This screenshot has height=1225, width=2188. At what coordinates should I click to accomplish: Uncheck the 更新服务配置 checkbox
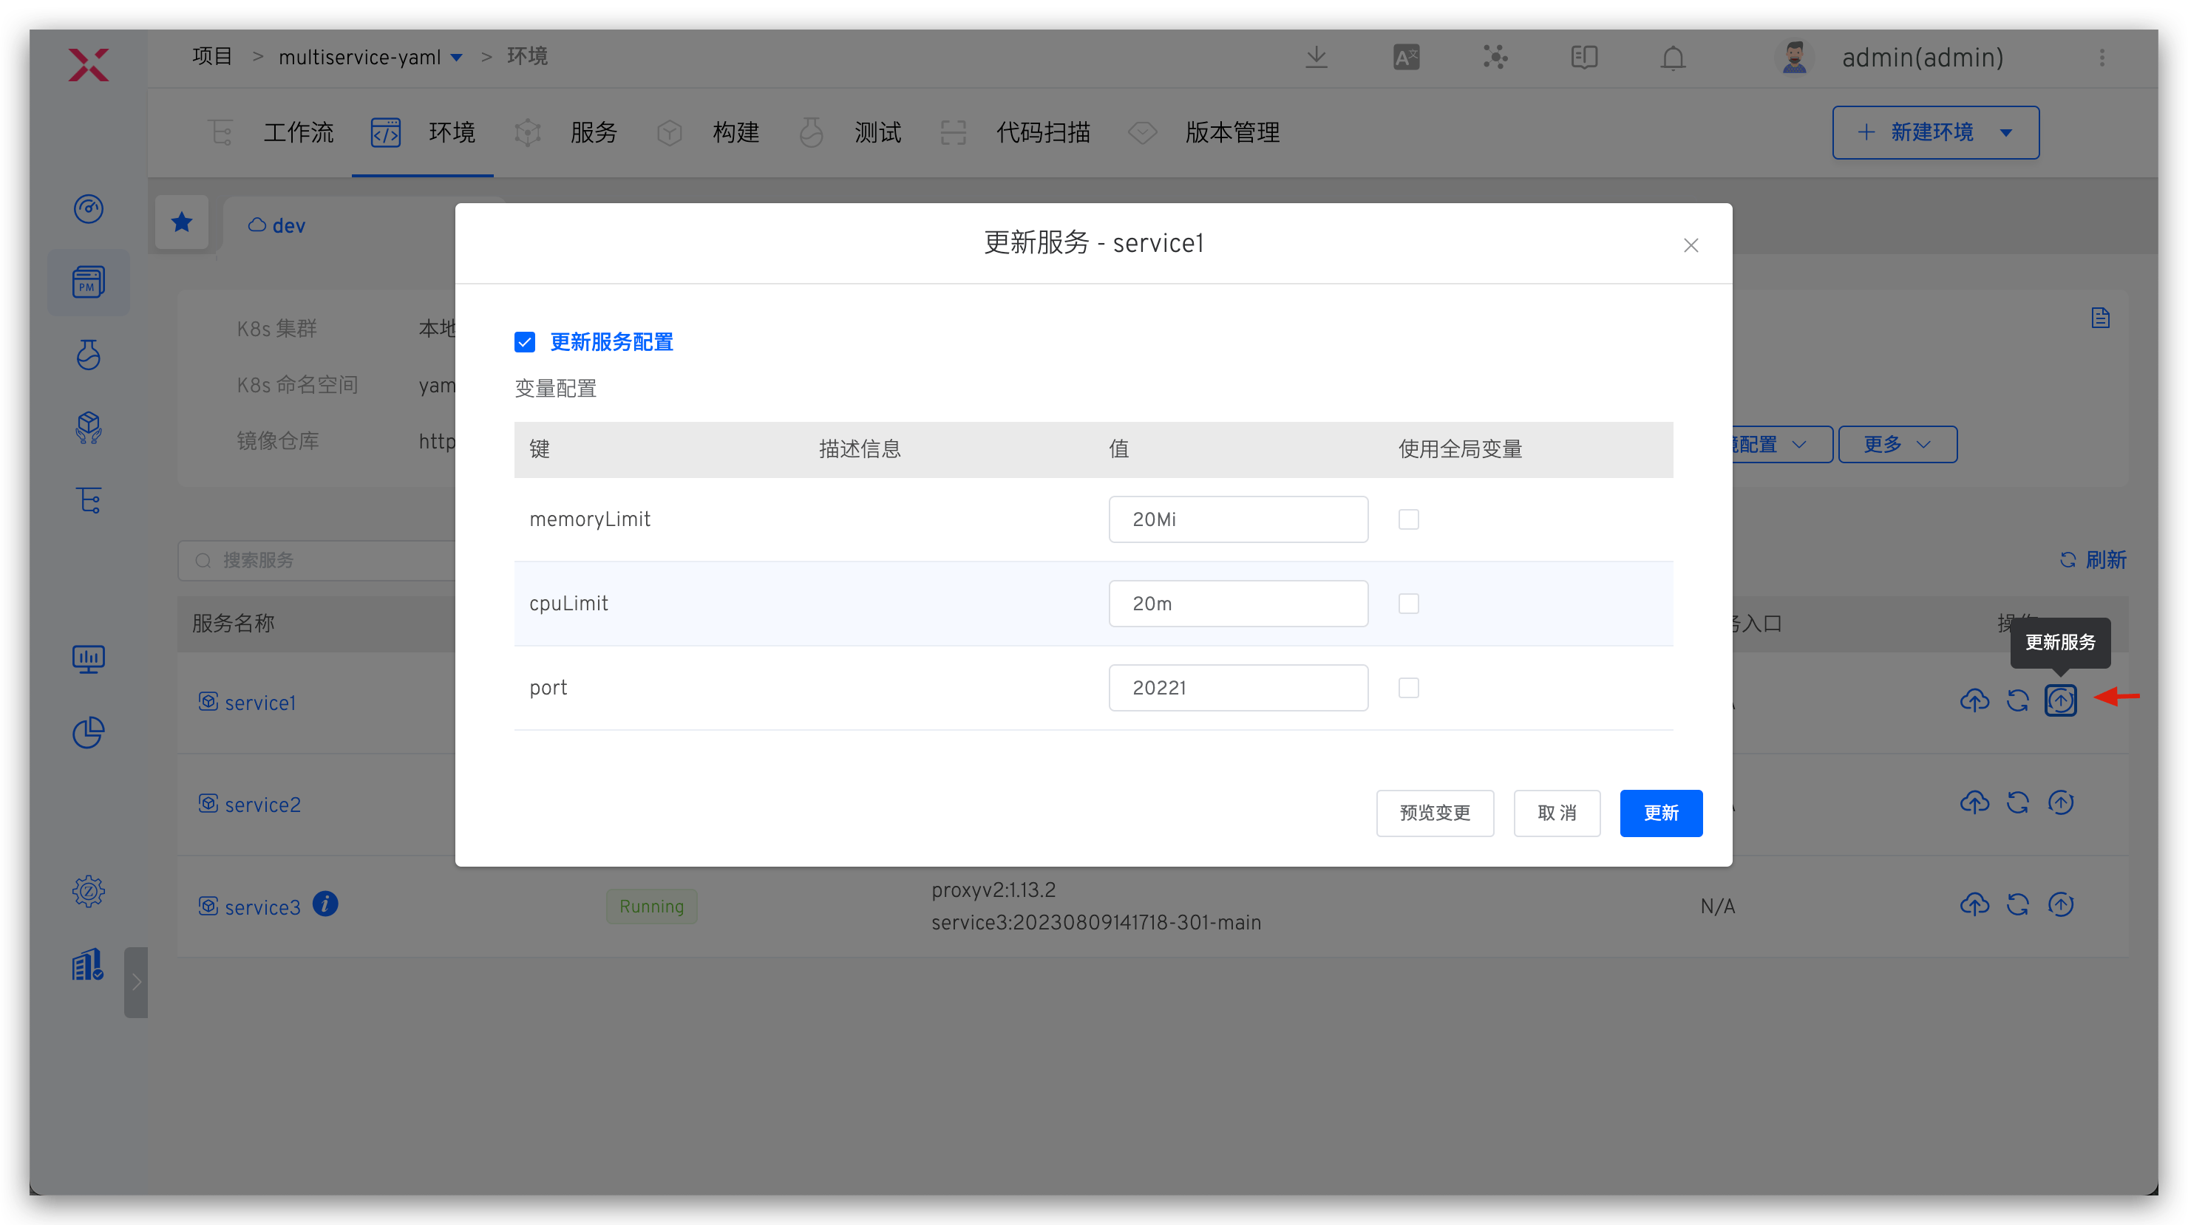pos(525,342)
